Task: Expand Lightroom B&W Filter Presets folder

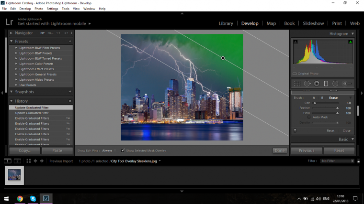Action: (16, 48)
